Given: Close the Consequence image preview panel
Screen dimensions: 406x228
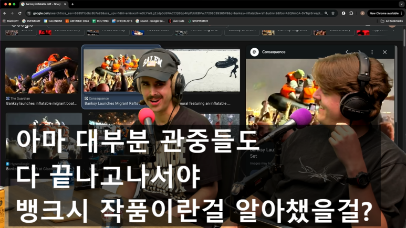Looking at the screenshot, I should point(385,52).
